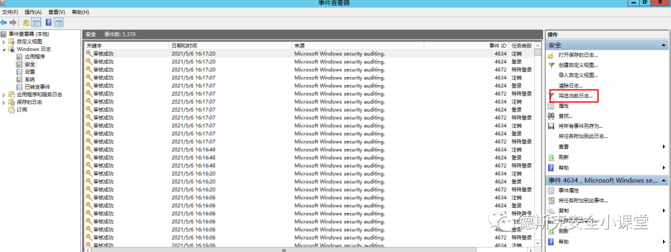
Task: Click 清除日志... action
Action: [570, 86]
